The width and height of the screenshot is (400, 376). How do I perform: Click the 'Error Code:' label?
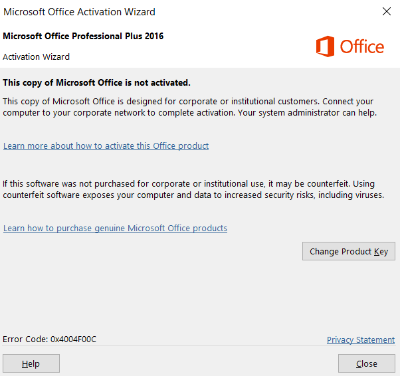click(x=25, y=339)
